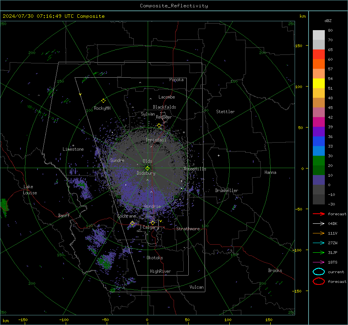This screenshot has height=325, width=348.
Task: Click the Drumheller city label
Action: click(x=227, y=191)
